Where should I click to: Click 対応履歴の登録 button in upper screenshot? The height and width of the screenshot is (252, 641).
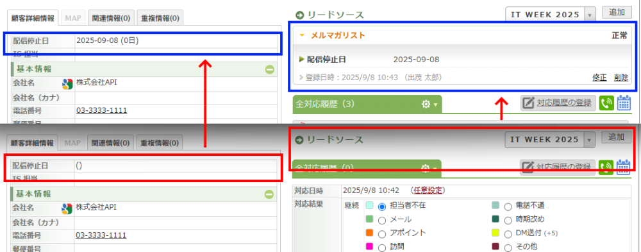tap(558, 103)
